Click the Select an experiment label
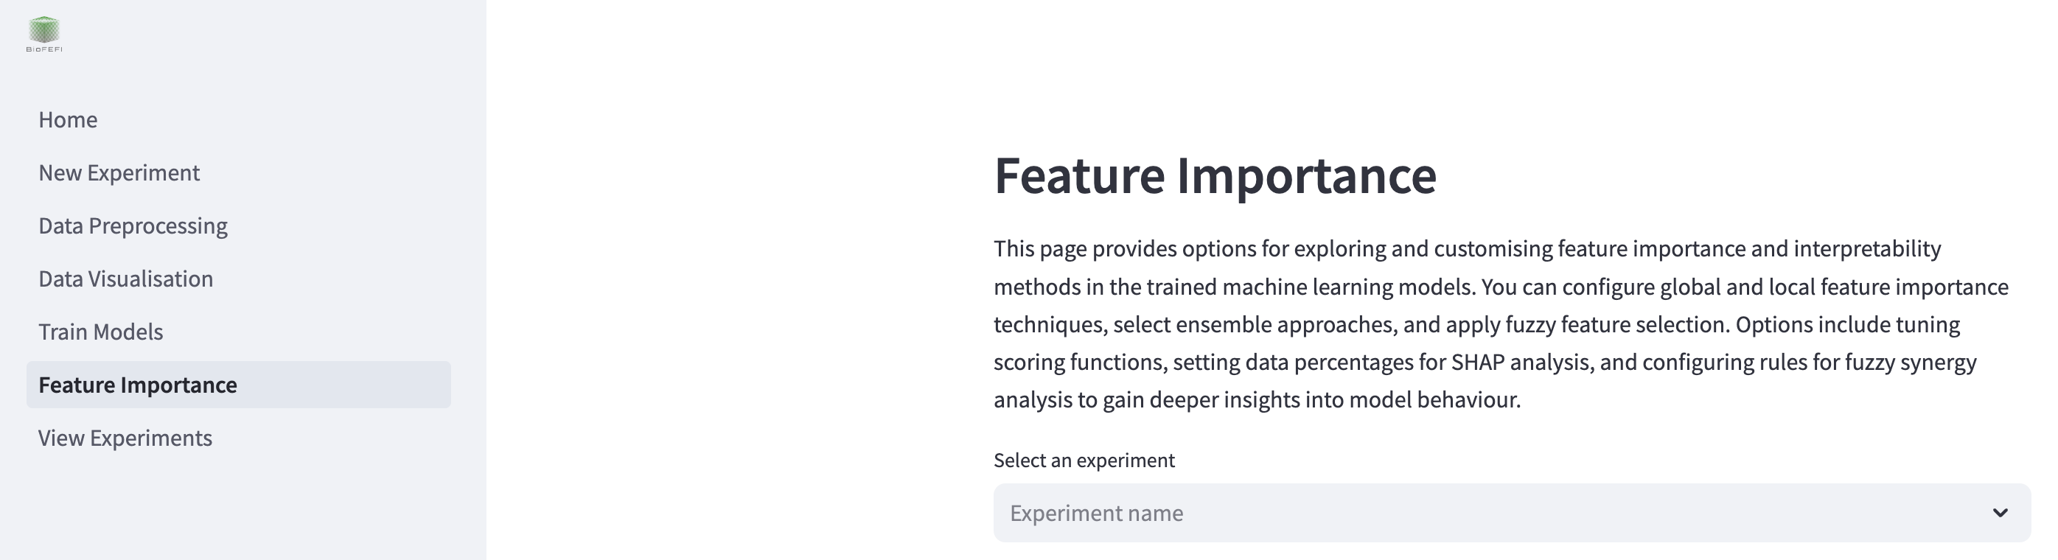This screenshot has height=560, width=2058. 1084,460
